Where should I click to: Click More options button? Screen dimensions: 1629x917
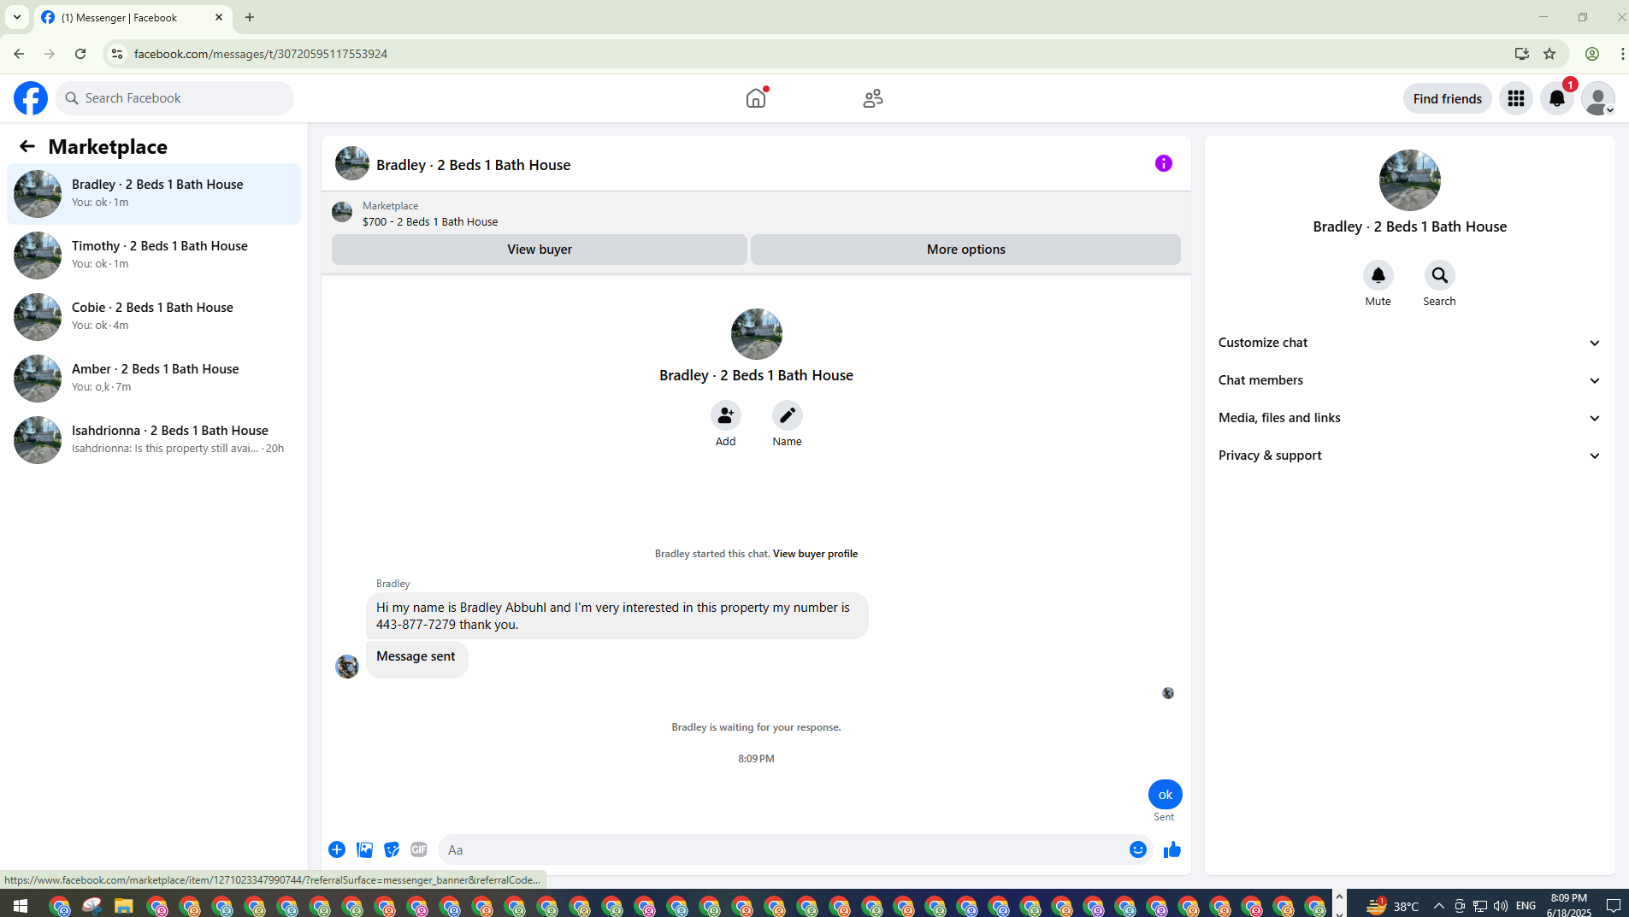click(x=966, y=250)
